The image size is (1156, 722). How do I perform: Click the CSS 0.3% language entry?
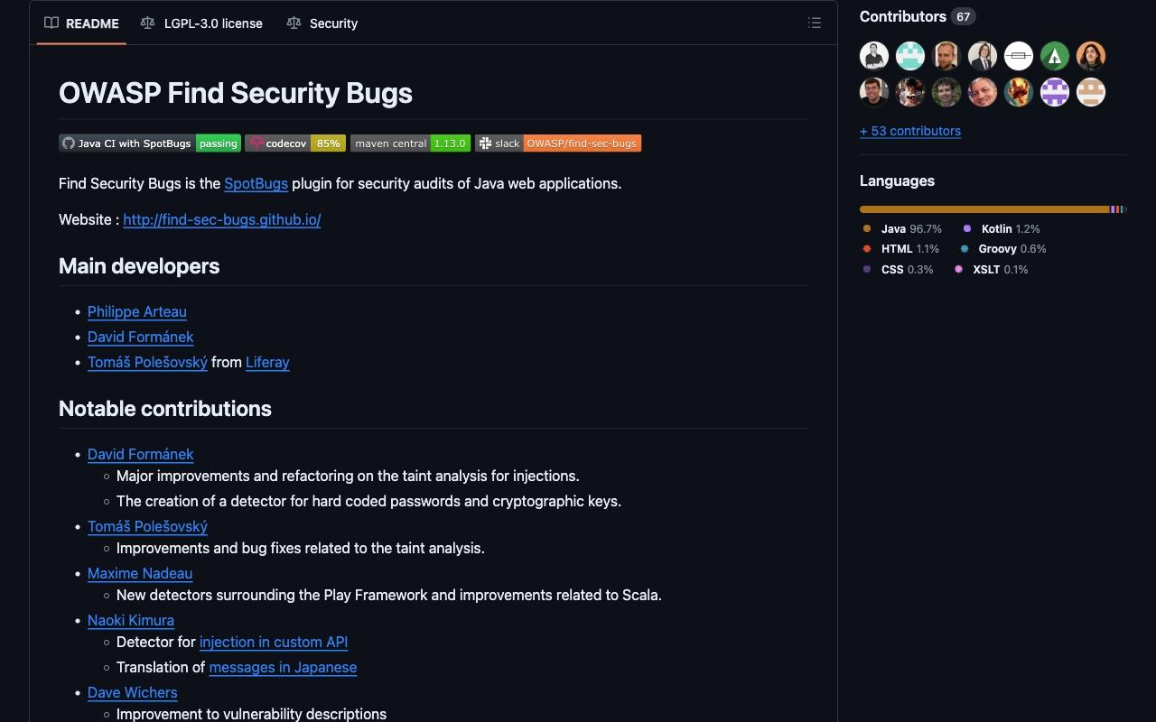tap(899, 270)
